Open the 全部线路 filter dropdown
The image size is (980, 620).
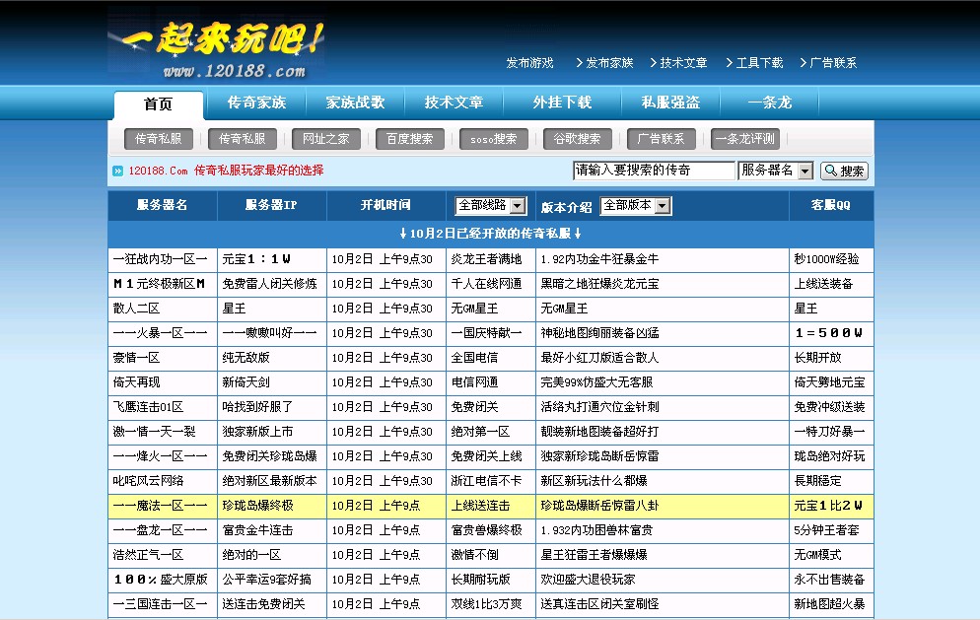coord(489,205)
